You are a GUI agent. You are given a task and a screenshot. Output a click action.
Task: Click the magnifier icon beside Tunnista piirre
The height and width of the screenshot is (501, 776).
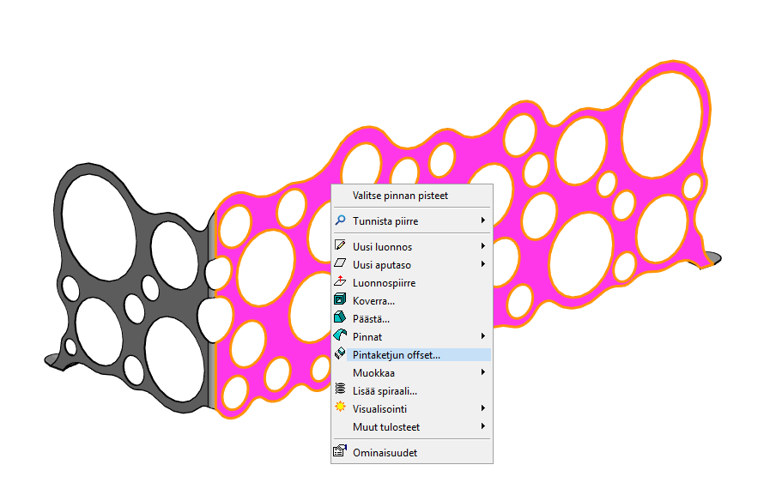tap(340, 220)
